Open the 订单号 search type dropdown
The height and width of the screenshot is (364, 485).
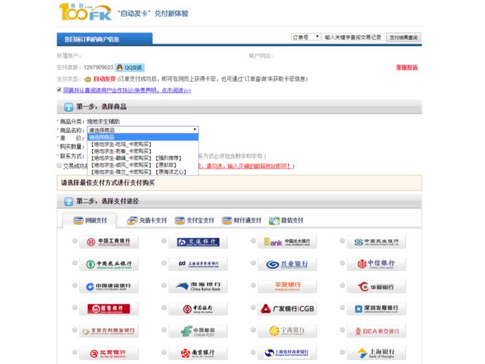(306, 37)
